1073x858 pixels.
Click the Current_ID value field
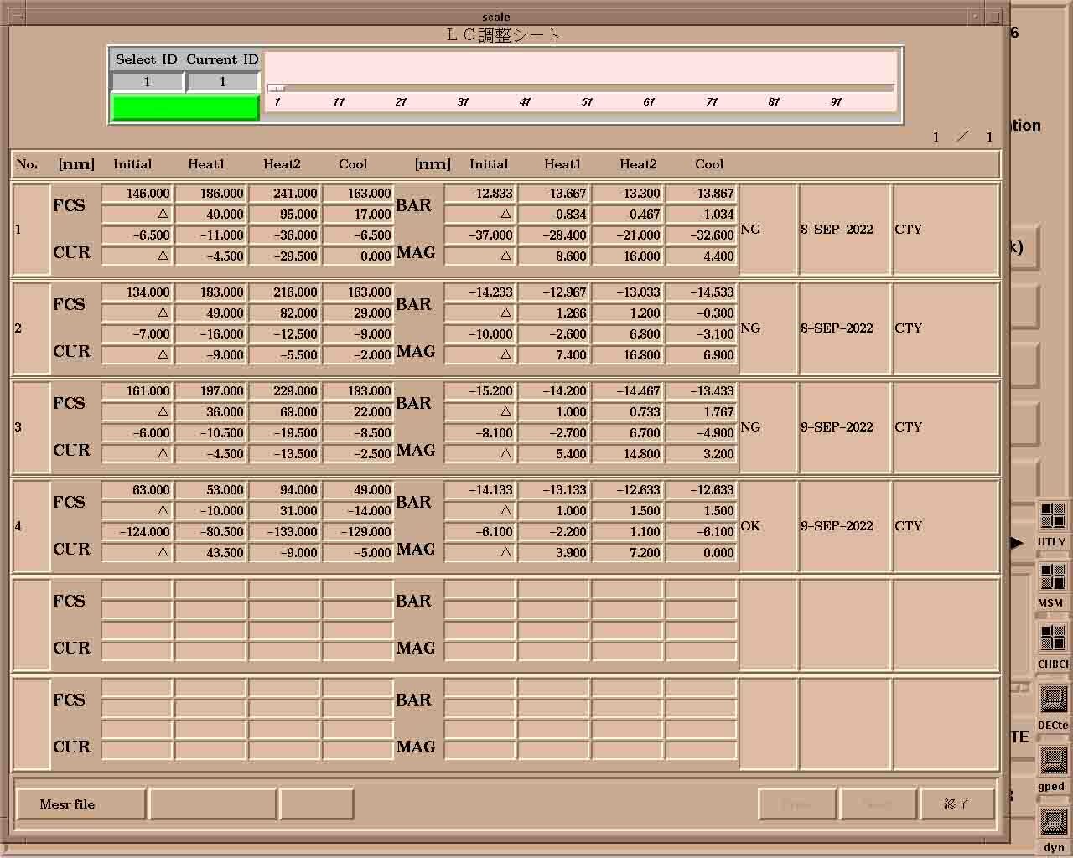(x=222, y=81)
